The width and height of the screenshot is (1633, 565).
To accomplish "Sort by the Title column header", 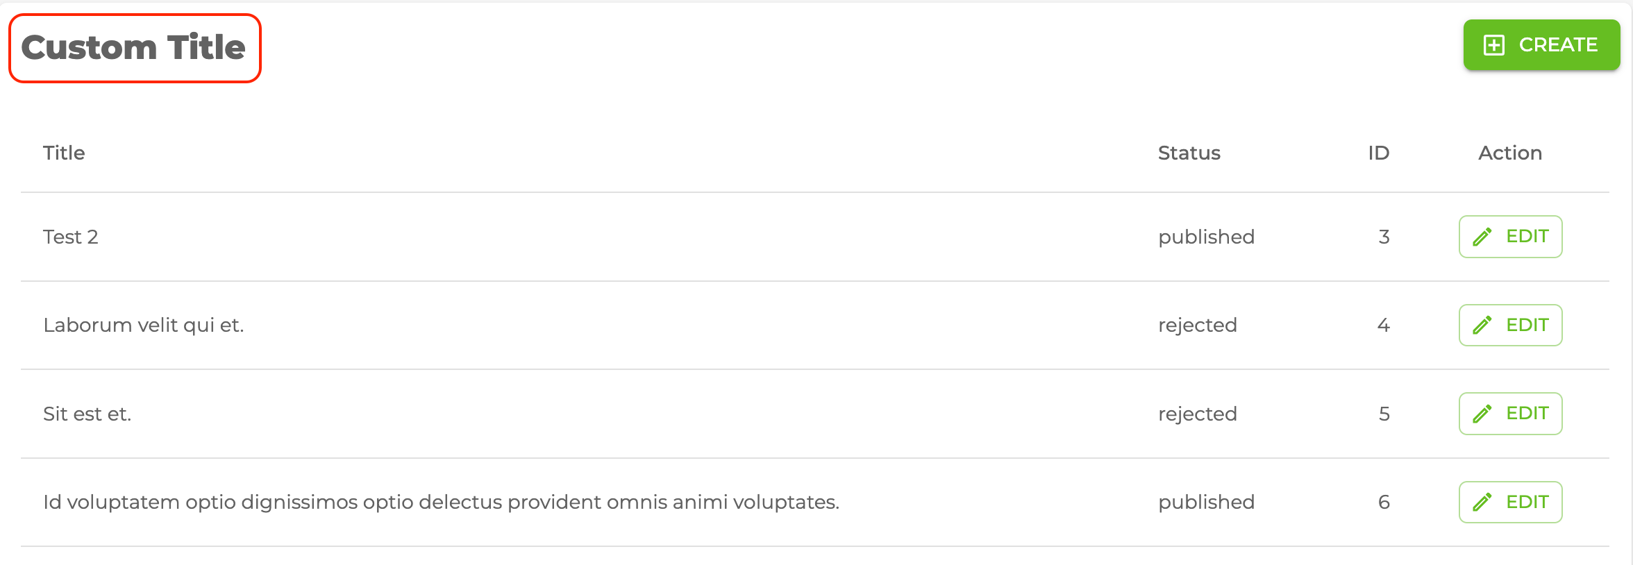I will [64, 153].
